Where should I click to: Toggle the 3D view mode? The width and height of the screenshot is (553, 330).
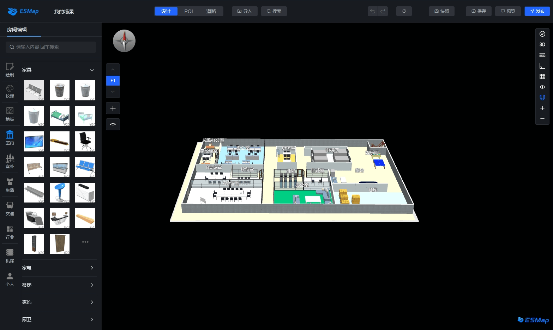click(x=542, y=44)
